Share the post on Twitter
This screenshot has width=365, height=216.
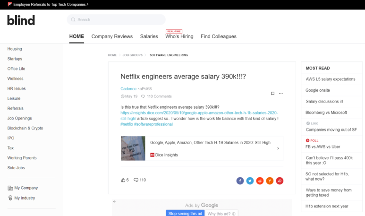(250, 181)
